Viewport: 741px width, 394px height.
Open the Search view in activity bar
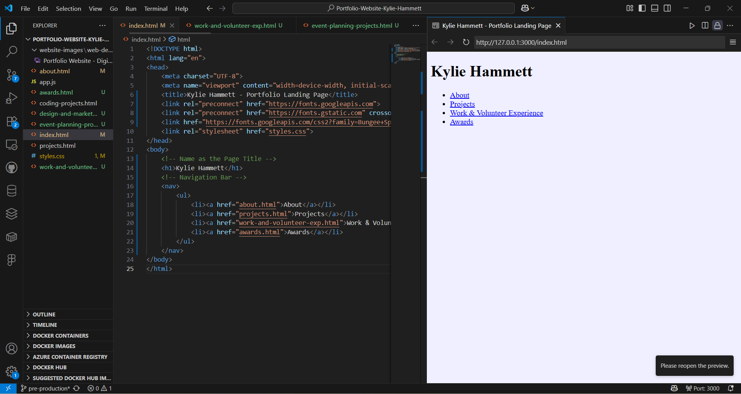coord(12,51)
